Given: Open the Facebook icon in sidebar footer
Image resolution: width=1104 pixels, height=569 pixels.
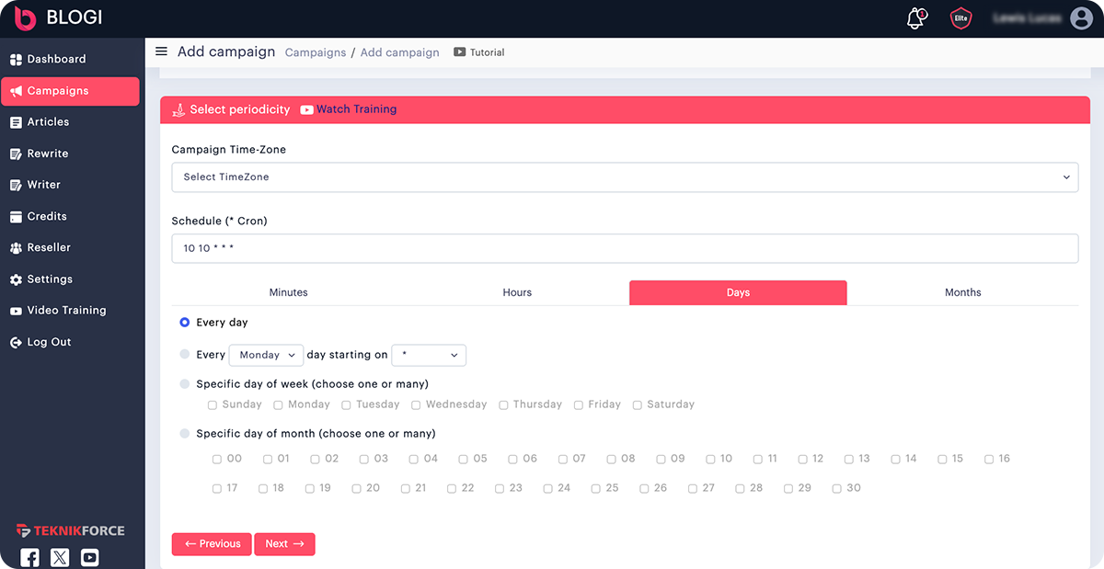Looking at the screenshot, I should tap(30, 557).
